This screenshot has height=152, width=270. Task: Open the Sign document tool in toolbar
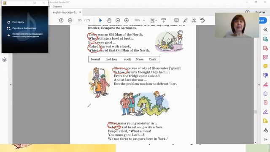(194, 20)
